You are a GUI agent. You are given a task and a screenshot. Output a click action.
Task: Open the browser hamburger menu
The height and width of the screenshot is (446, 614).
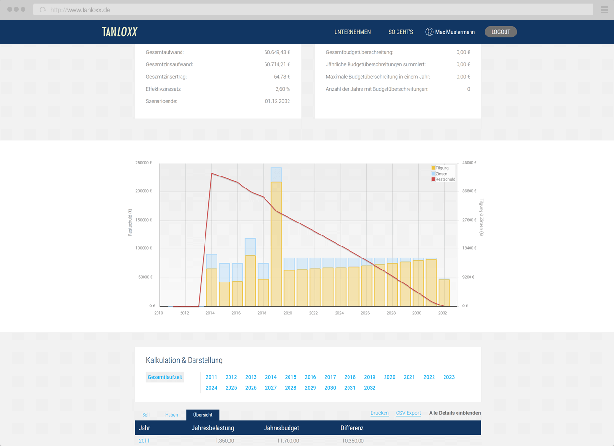pos(604,10)
